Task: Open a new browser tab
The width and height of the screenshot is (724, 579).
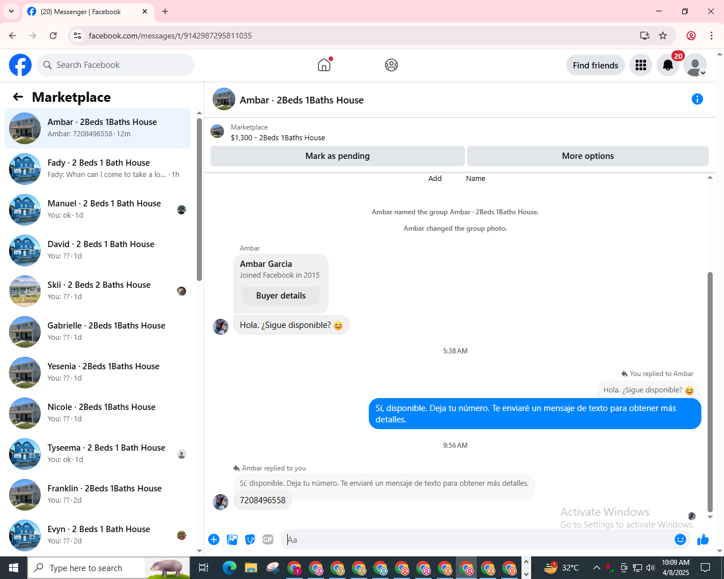Action: point(165,11)
